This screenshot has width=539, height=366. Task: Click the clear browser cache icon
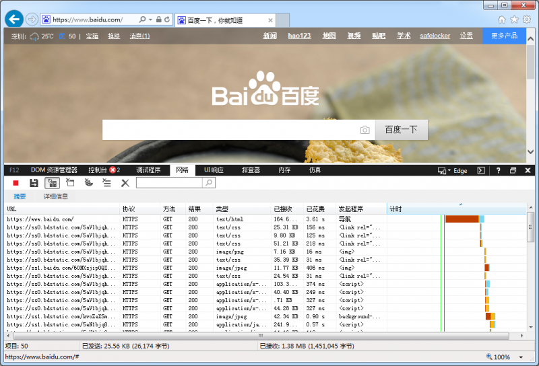point(70,182)
